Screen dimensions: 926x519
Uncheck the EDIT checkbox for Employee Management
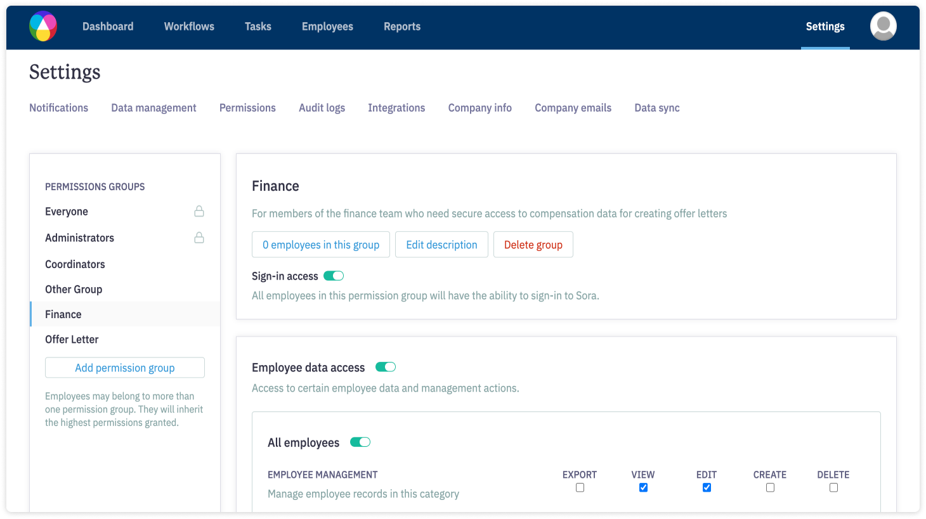click(x=707, y=487)
